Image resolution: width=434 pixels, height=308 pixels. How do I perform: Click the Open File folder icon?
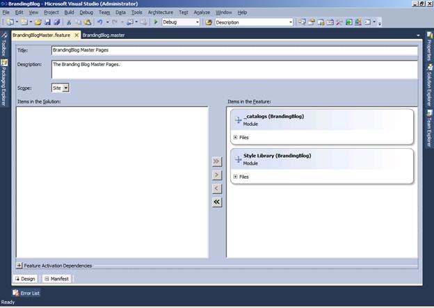click(38, 22)
